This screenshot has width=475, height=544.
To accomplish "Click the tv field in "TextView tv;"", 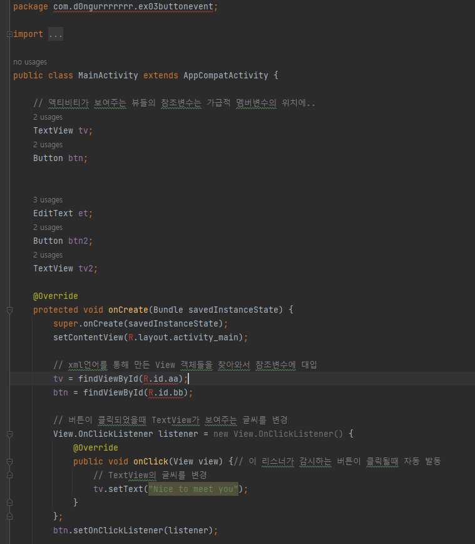I will [x=83, y=130].
